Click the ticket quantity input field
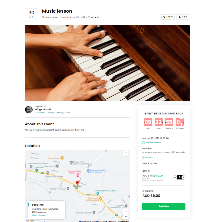The height and width of the screenshot is (222, 214). click(x=179, y=177)
